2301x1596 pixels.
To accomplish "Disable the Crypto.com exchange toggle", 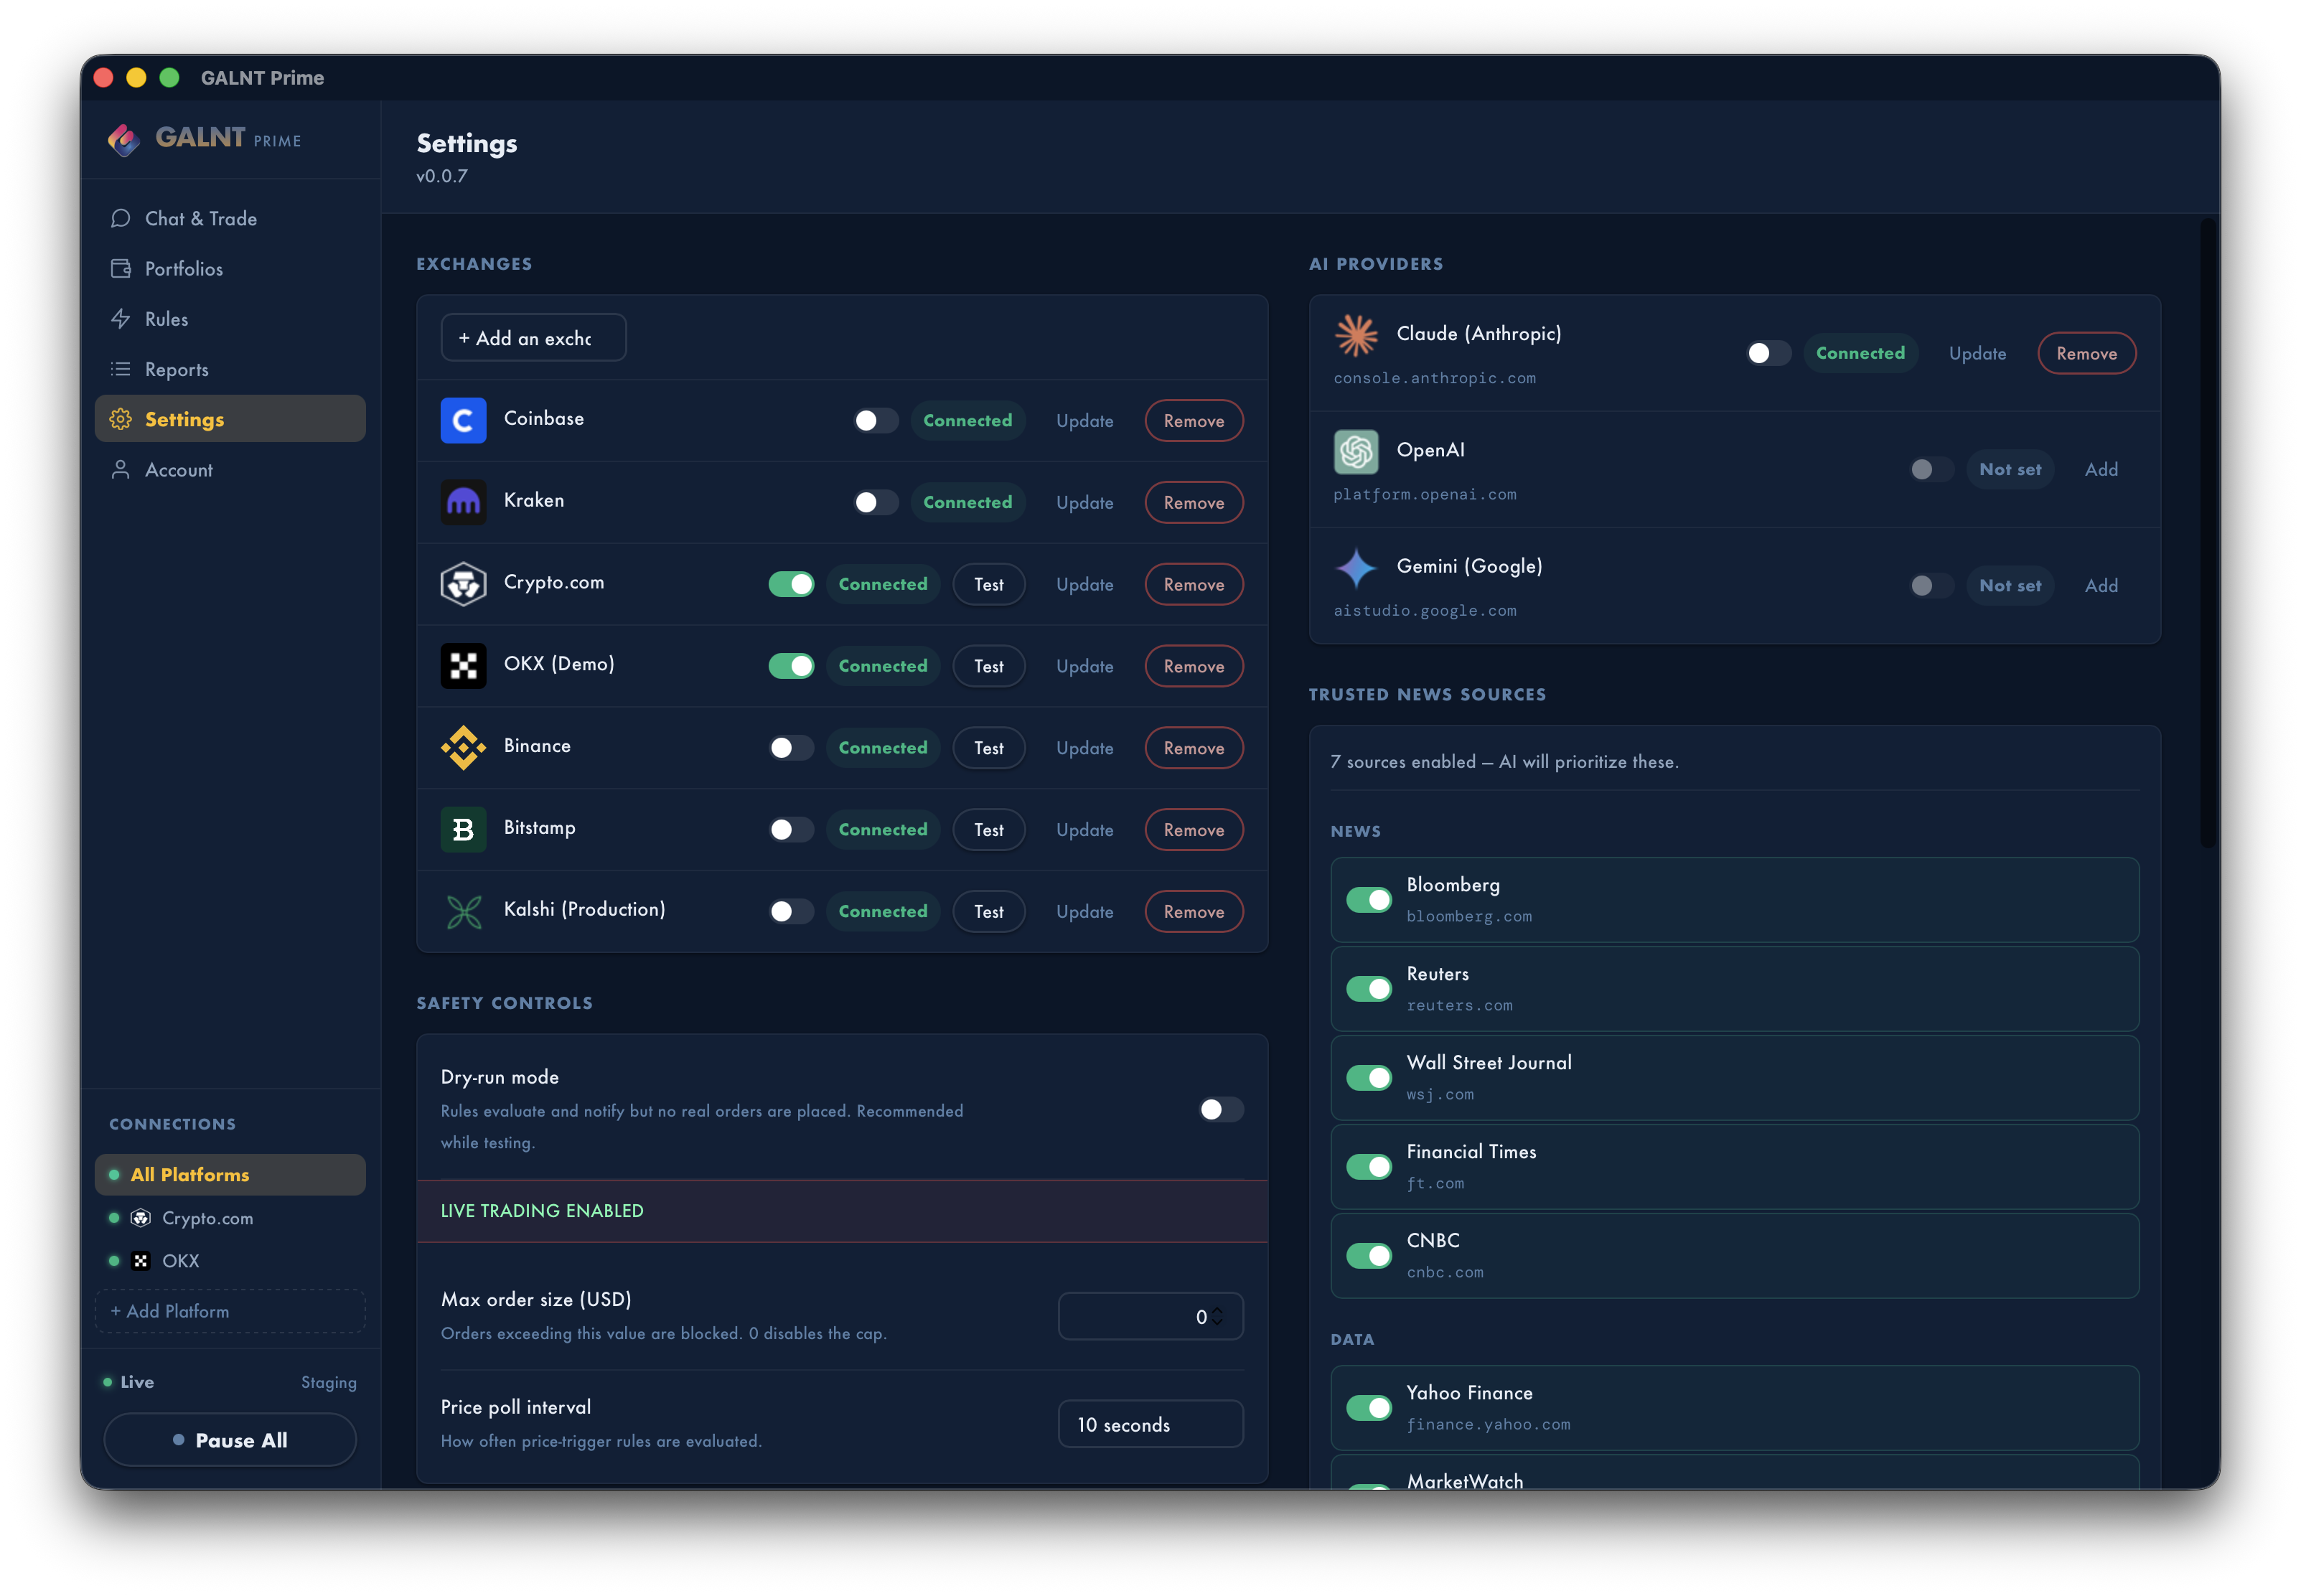I will pyautogui.click(x=791, y=585).
